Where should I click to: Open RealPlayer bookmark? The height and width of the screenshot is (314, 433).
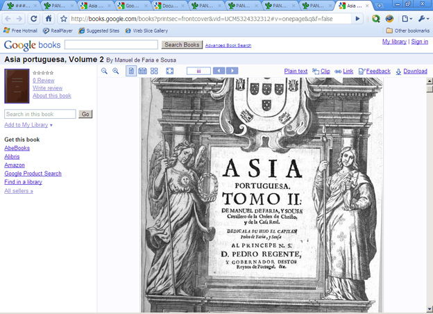[x=58, y=31]
